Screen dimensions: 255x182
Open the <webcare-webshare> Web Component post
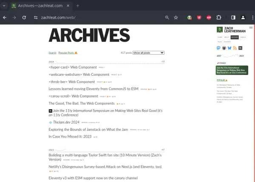click(x=79, y=74)
